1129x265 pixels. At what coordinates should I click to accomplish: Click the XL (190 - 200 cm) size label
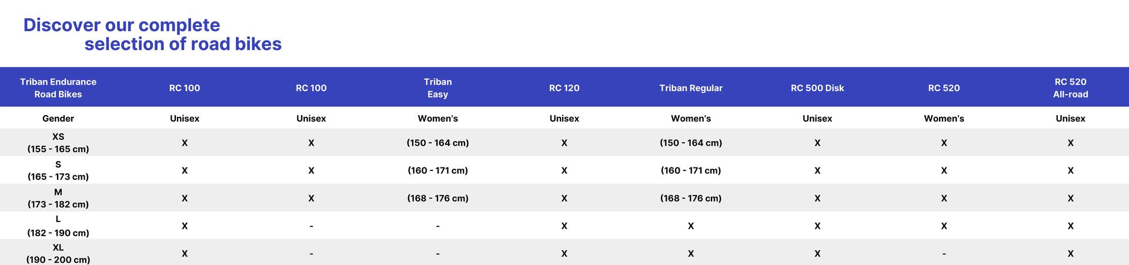(x=58, y=253)
